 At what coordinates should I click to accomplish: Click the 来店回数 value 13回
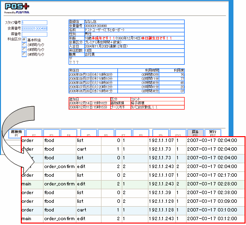(x=88, y=50)
